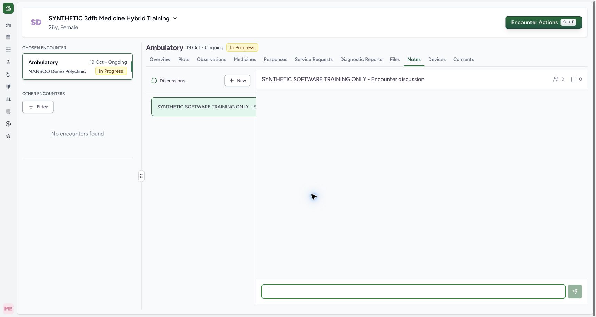This screenshot has height=317, width=596.
Task: Click the No encounters found text
Action: click(78, 134)
